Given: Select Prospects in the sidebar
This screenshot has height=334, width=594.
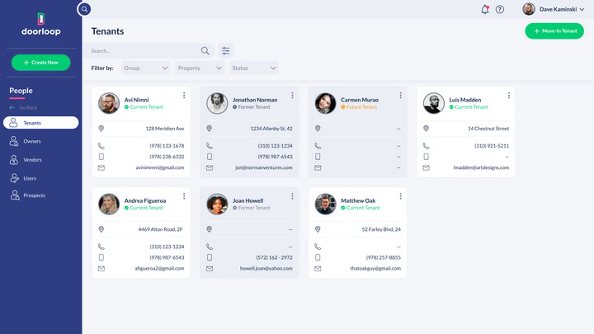Looking at the screenshot, I should pos(34,195).
